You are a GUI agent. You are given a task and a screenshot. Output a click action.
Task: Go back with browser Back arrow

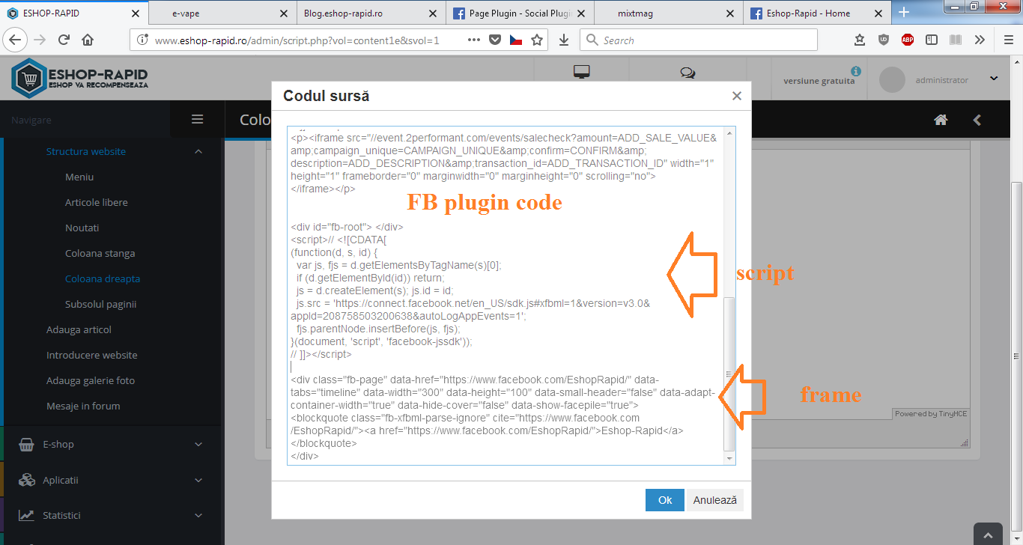click(x=15, y=40)
